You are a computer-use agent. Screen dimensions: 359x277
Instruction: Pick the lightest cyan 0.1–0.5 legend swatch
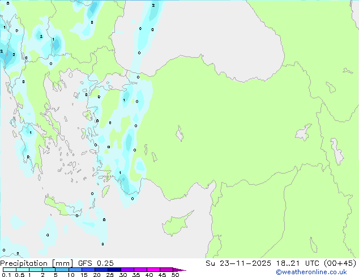pos(10,270)
